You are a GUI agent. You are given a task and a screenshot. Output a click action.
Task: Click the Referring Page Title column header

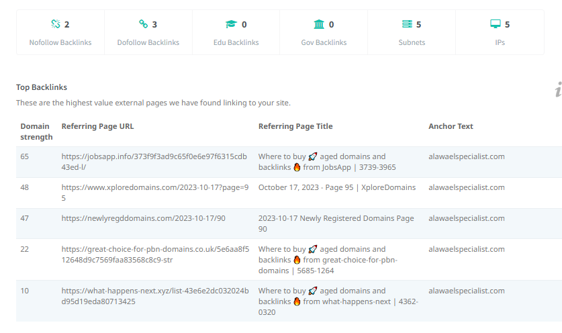295,126
